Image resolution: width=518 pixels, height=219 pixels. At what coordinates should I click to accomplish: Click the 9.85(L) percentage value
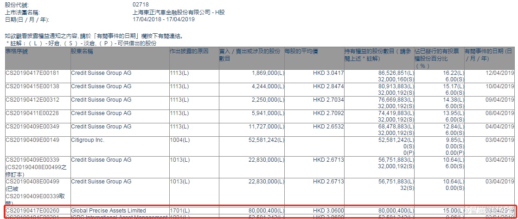(456, 140)
